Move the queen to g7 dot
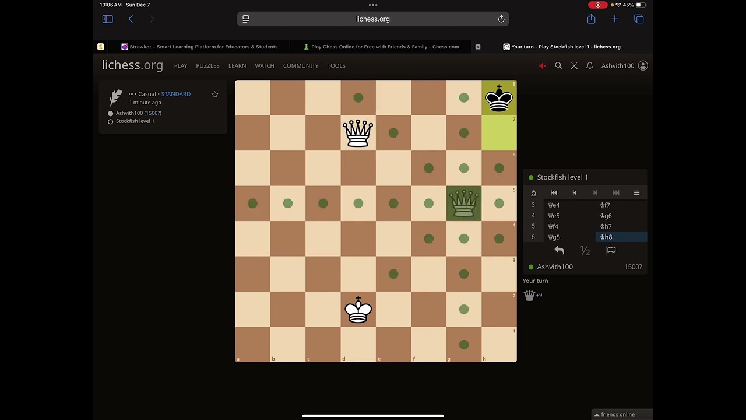 click(x=464, y=133)
